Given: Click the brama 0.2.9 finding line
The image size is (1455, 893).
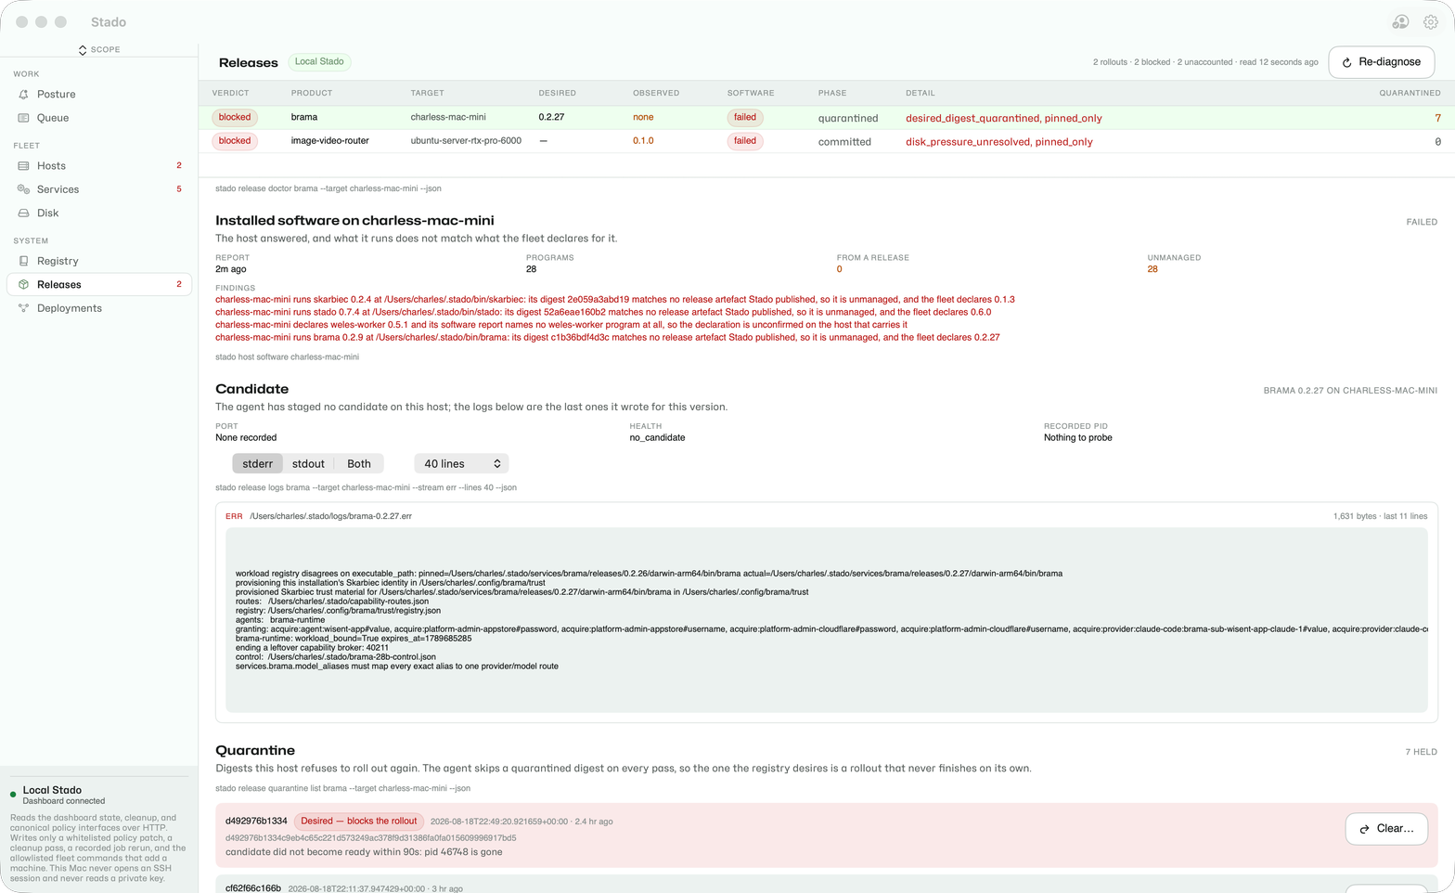Looking at the screenshot, I should click(608, 338).
